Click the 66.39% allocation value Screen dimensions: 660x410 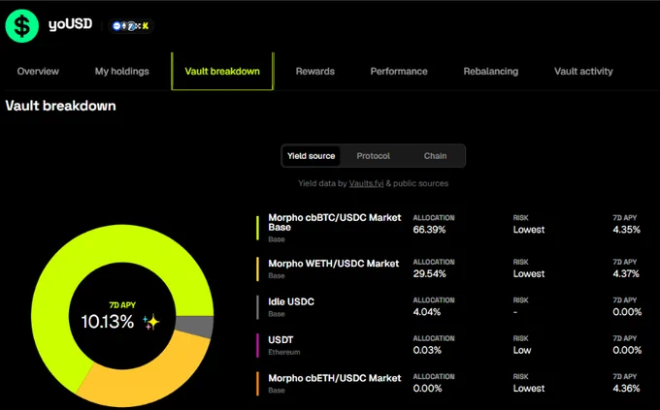pyautogui.click(x=429, y=230)
